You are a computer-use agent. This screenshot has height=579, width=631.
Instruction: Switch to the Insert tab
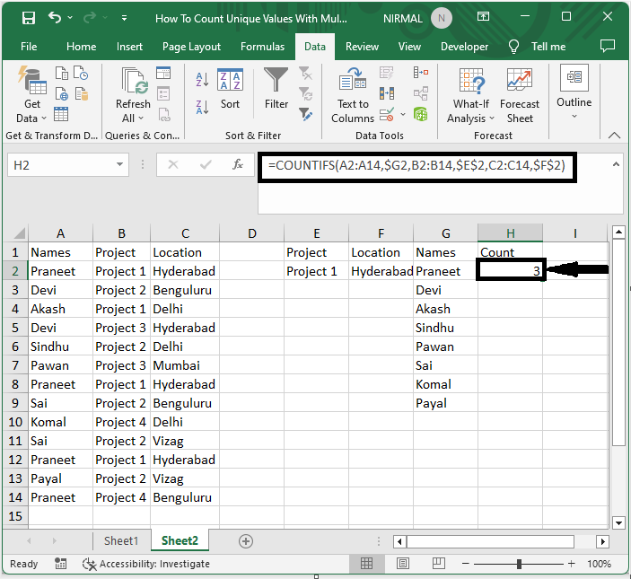click(129, 47)
